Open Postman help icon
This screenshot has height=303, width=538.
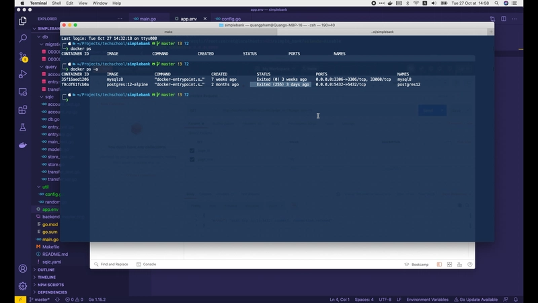click(x=469, y=264)
